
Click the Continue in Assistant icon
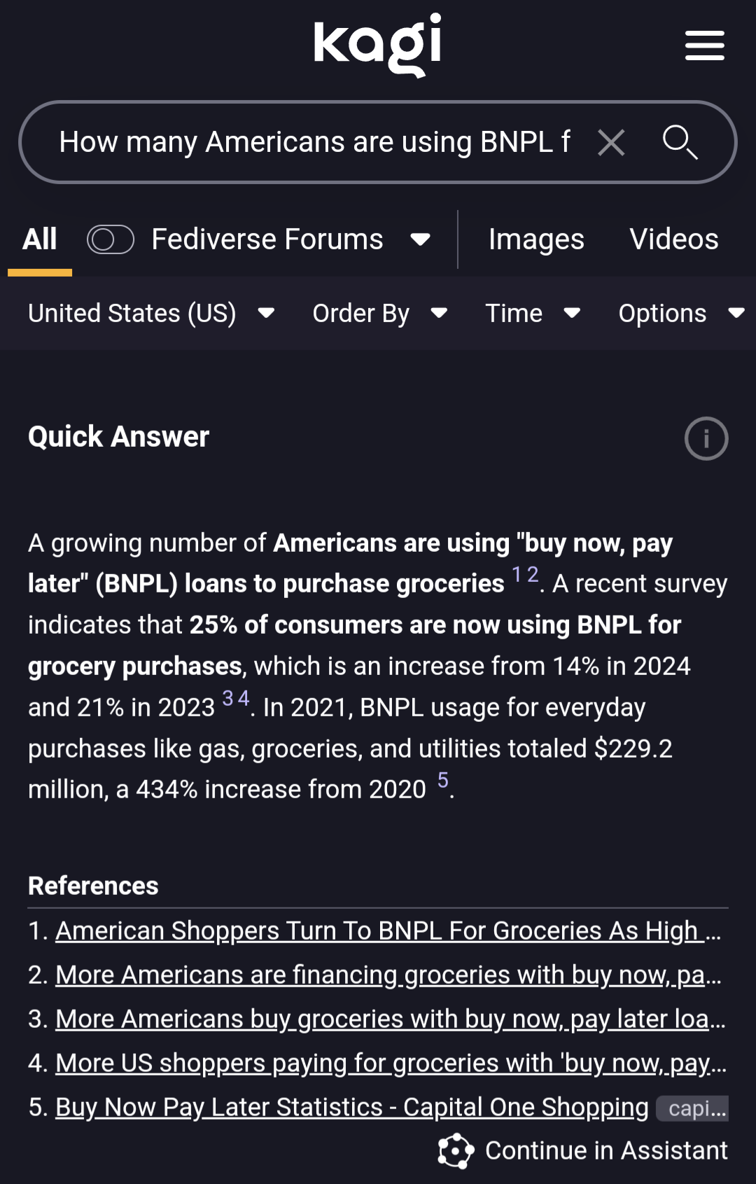[456, 1150]
